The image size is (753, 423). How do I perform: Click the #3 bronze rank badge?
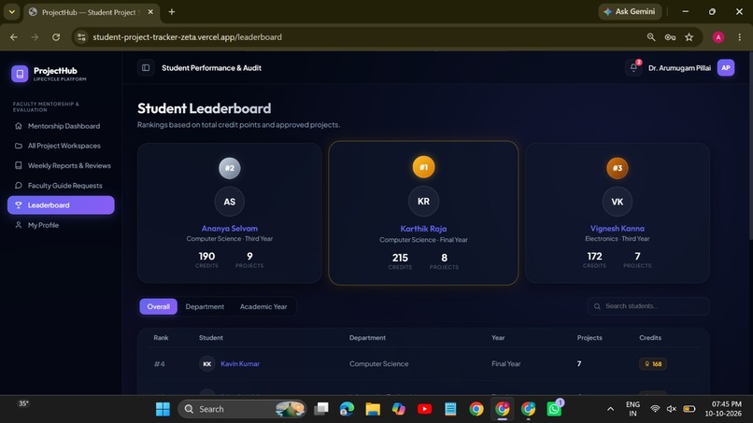[618, 168]
